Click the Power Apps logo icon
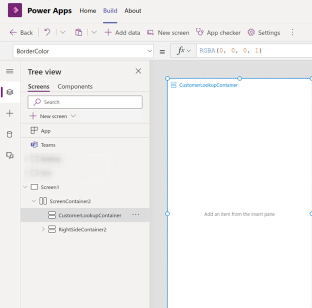The height and width of the screenshot is (308, 312). 15,10
